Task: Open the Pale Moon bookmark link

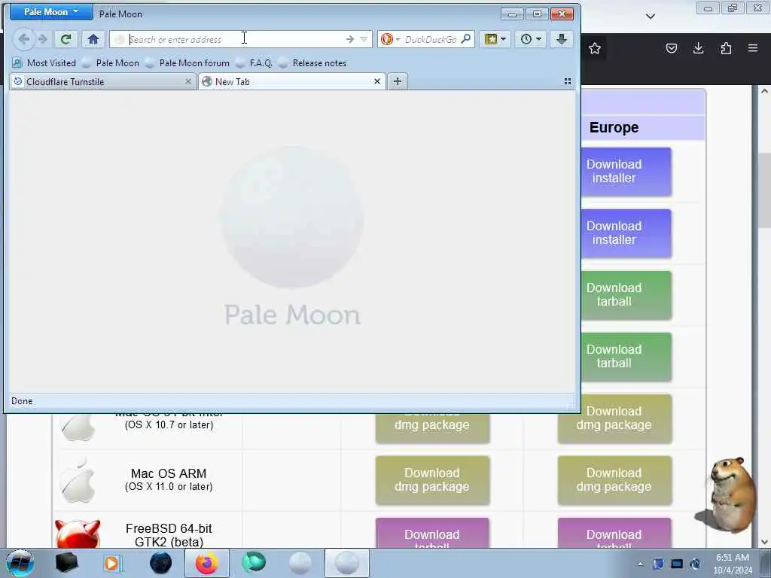Action: tap(111, 63)
